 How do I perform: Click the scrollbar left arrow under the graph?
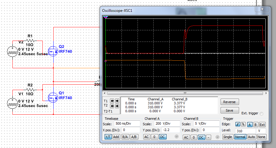pos(105,93)
